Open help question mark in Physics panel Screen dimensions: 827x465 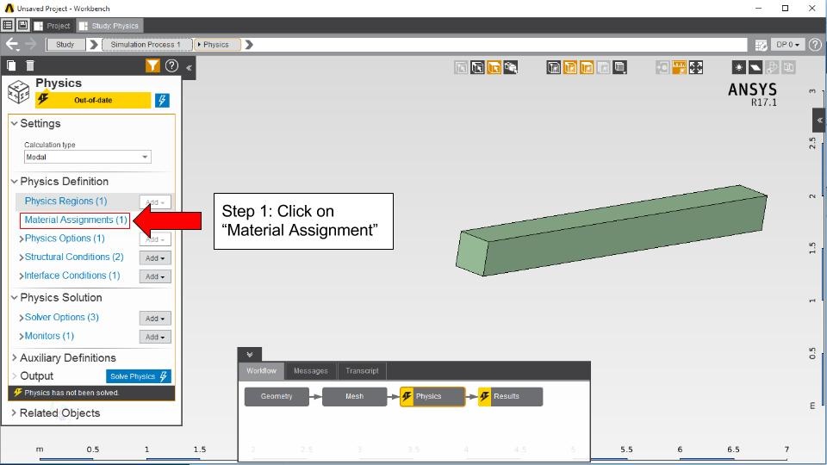click(171, 65)
